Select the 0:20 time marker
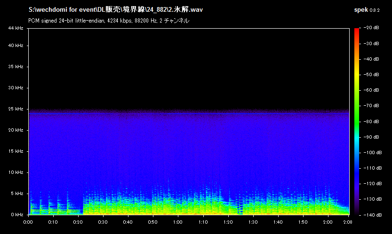Screen dimensions: 392x234 pos(78,222)
